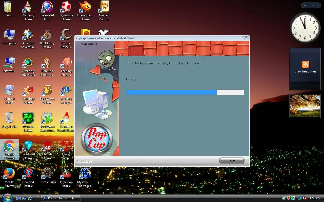Select the Network desktop icon
This screenshot has width=324, height=202.
pyautogui.click(x=9, y=65)
